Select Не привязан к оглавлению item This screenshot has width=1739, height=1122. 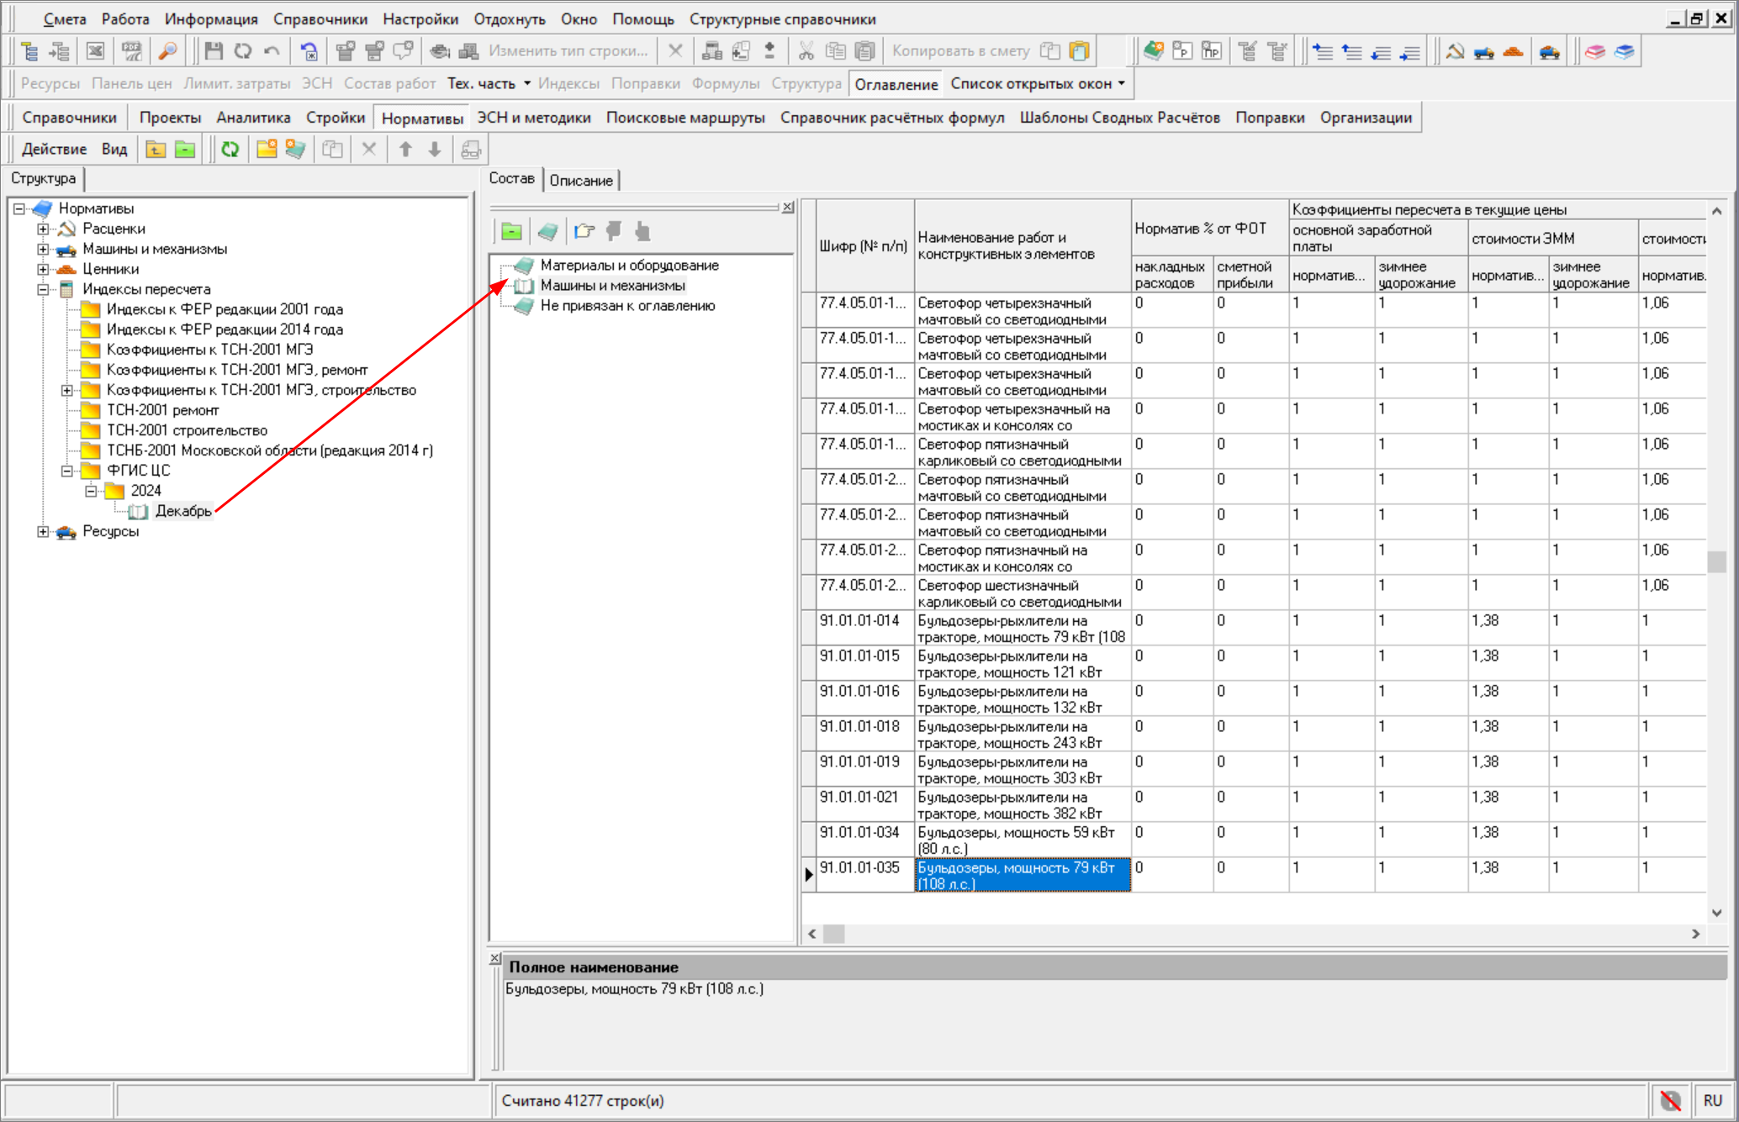(x=627, y=306)
